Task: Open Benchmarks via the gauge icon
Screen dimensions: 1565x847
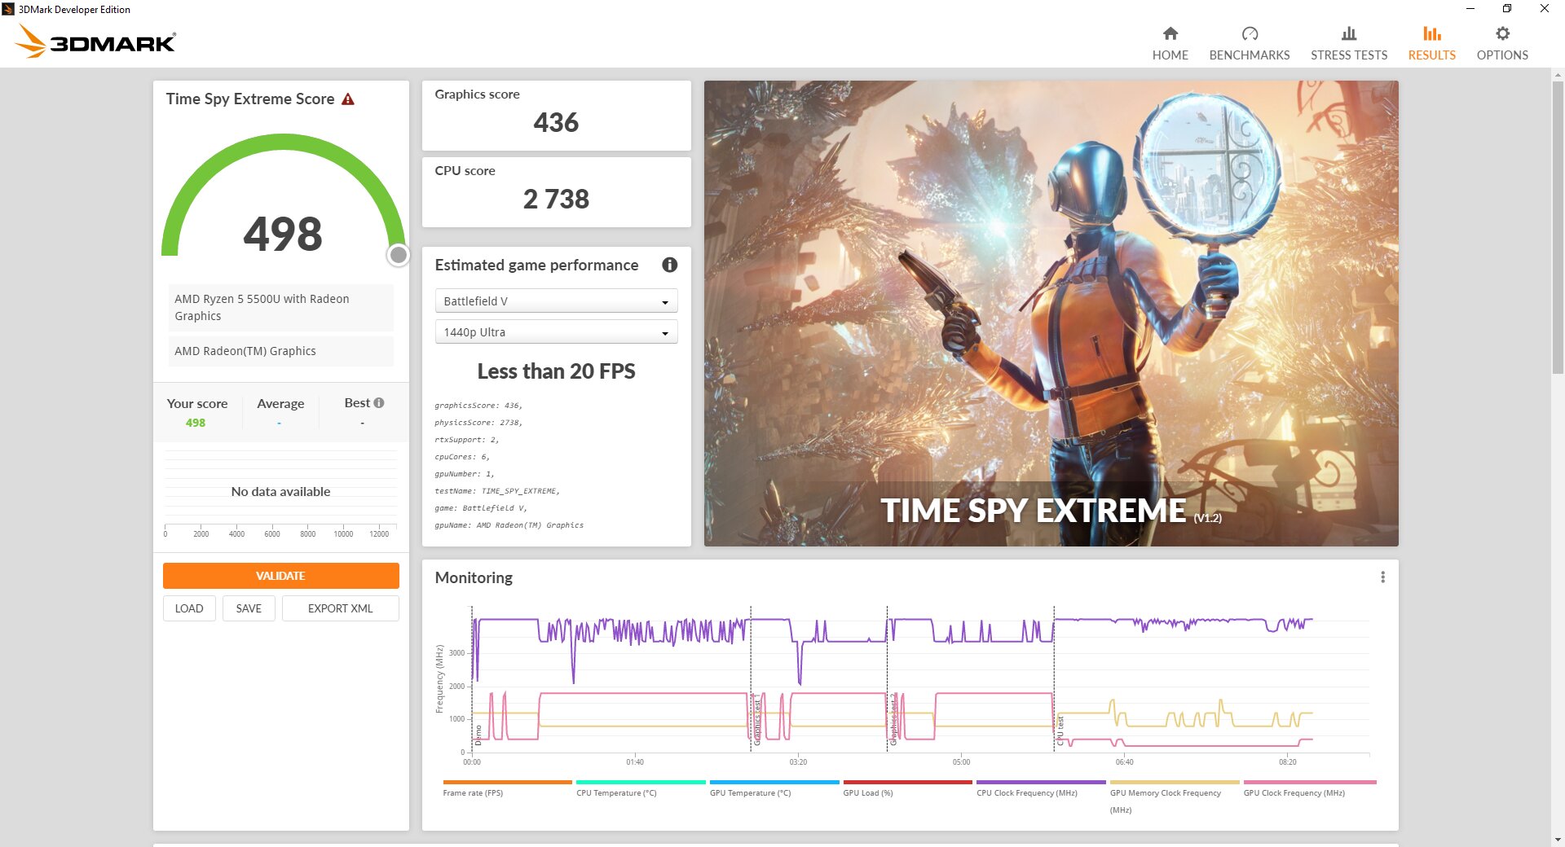Action: [x=1250, y=33]
